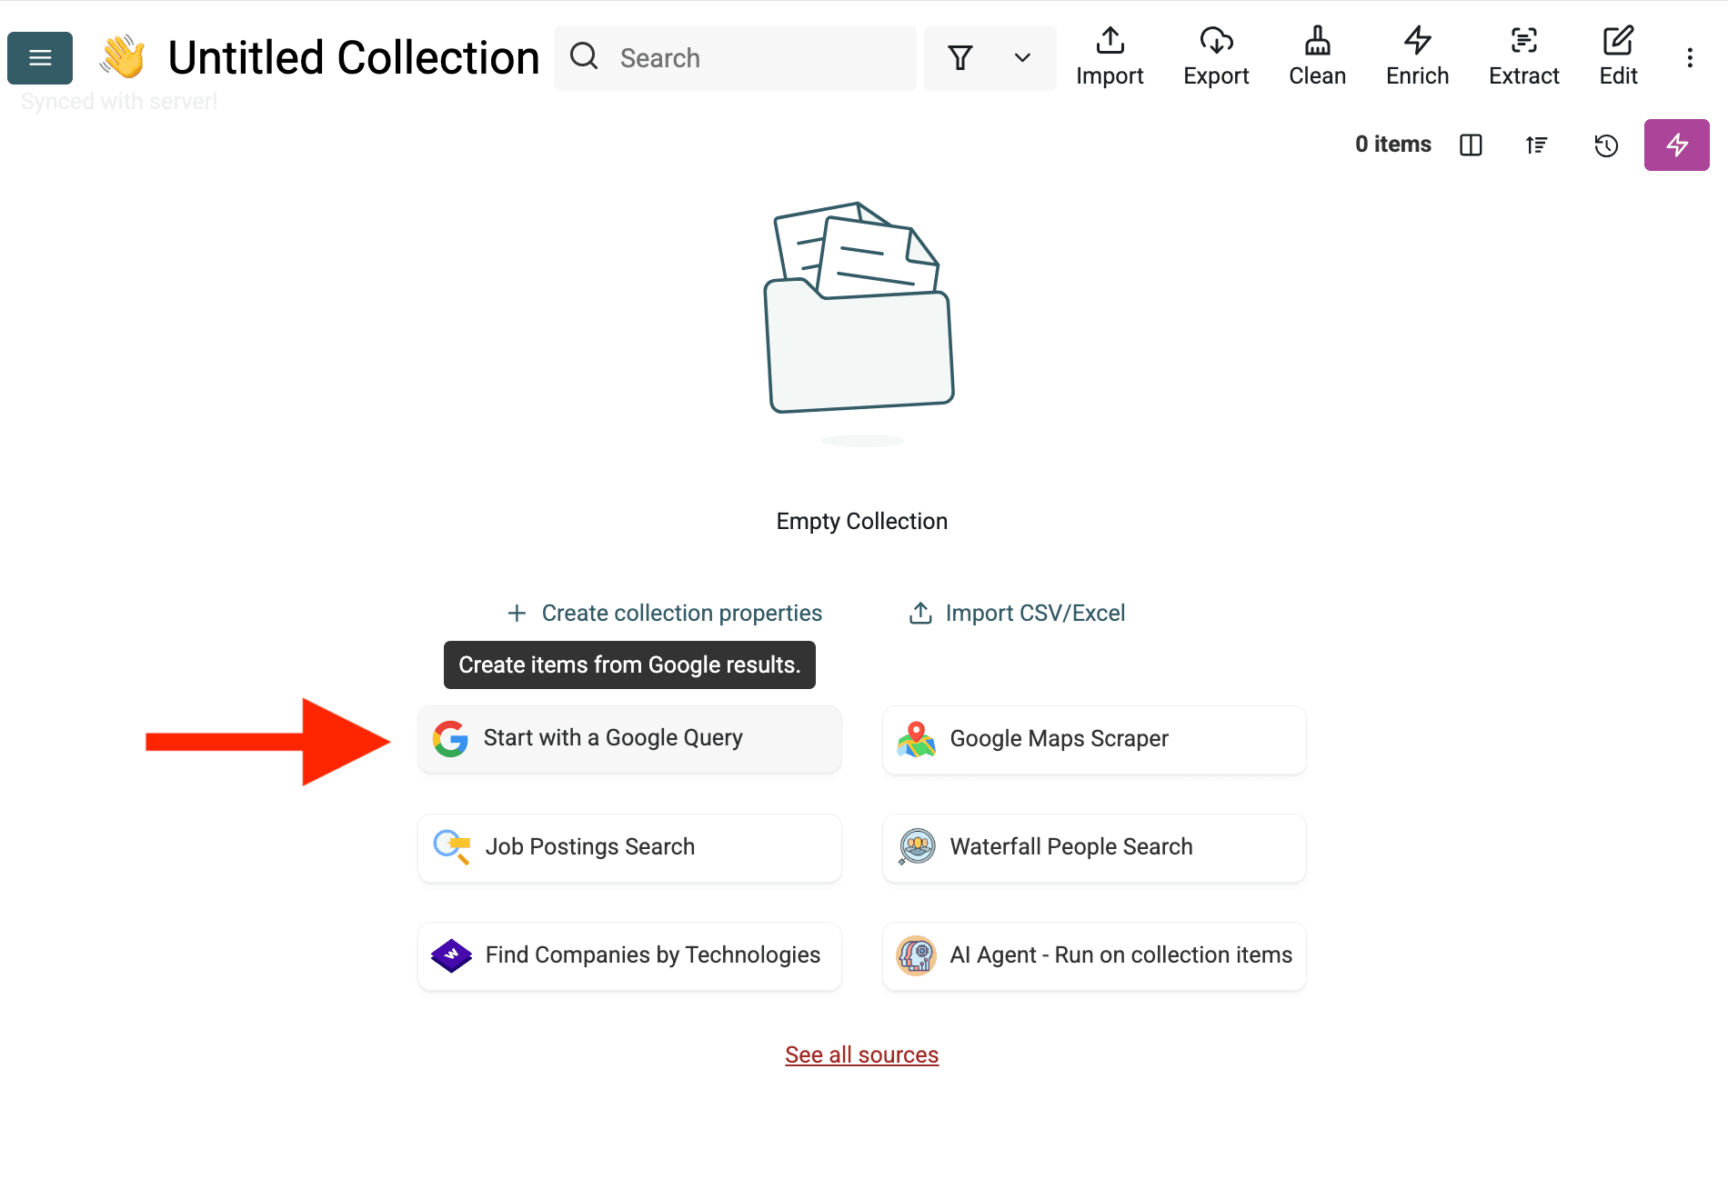Open the Extract tool
Image resolution: width=1728 pixels, height=1199 pixels.
pyautogui.click(x=1523, y=56)
